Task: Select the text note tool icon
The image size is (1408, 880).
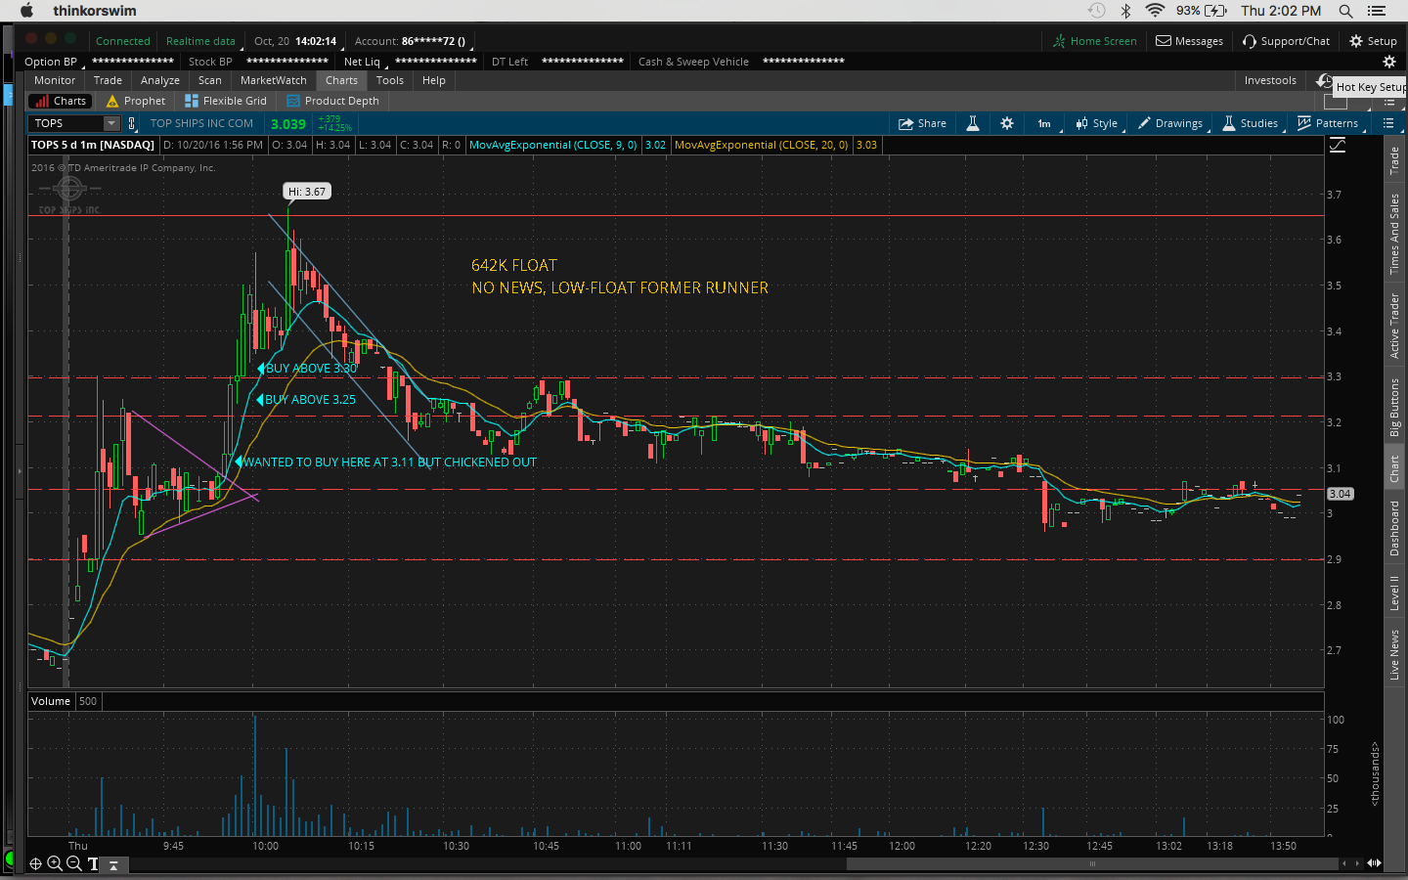Action: 93,863
